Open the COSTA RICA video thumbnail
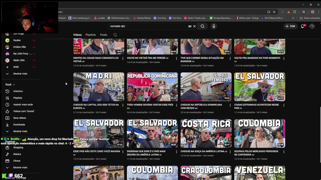Screen dimensions: 321x180 click(206, 133)
